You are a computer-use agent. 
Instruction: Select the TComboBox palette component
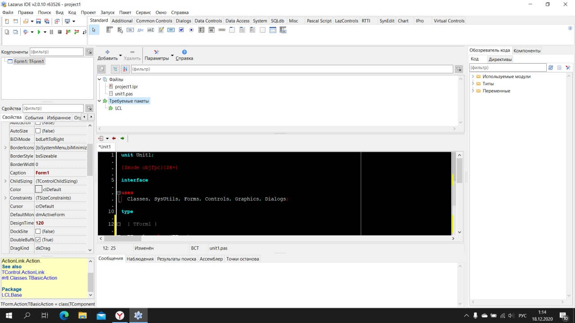(x=212, y=30)
